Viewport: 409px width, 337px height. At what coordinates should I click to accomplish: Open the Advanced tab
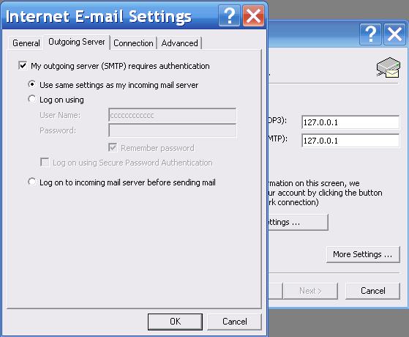(180, 43)
